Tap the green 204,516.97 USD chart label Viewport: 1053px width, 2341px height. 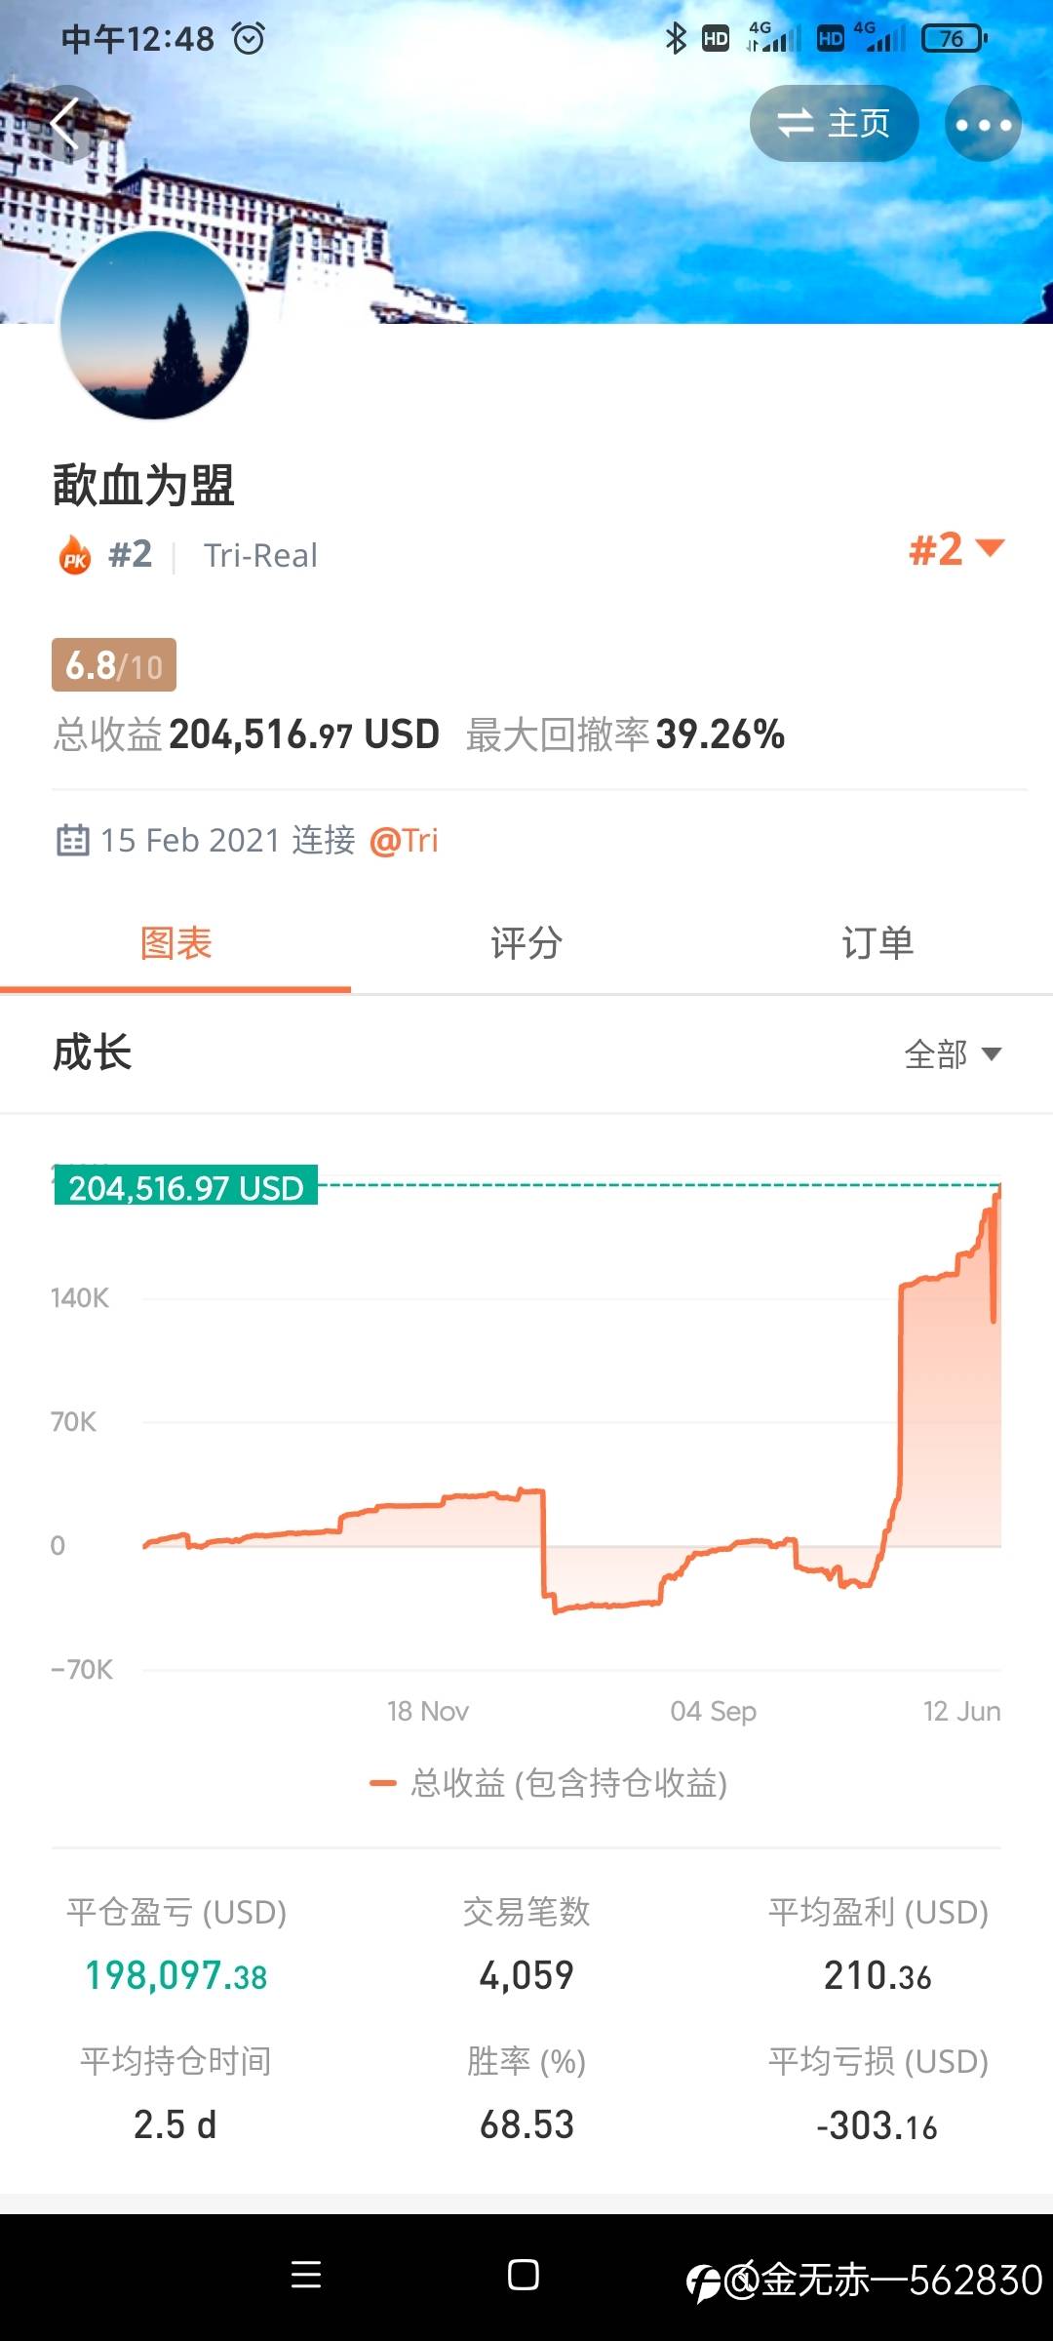[185, 1187]
